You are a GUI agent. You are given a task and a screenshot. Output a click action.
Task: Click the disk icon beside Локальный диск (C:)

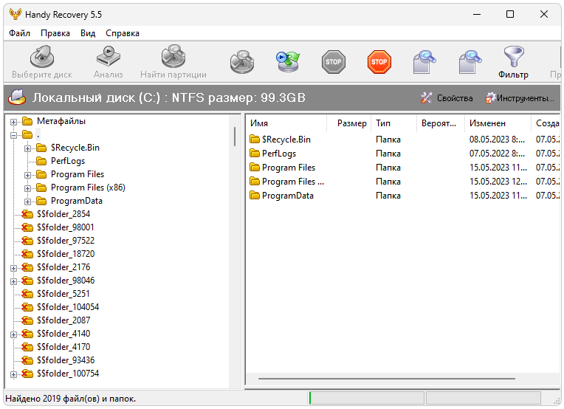click(17, 97)
